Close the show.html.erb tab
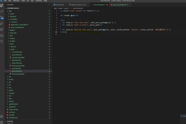Viewport: 186px width, 124px height. 107,5
